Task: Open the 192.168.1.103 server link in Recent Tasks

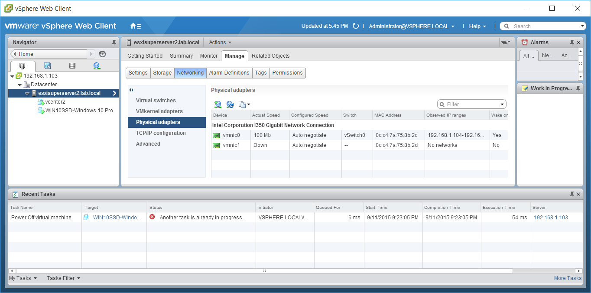Action: click(551, 218)
